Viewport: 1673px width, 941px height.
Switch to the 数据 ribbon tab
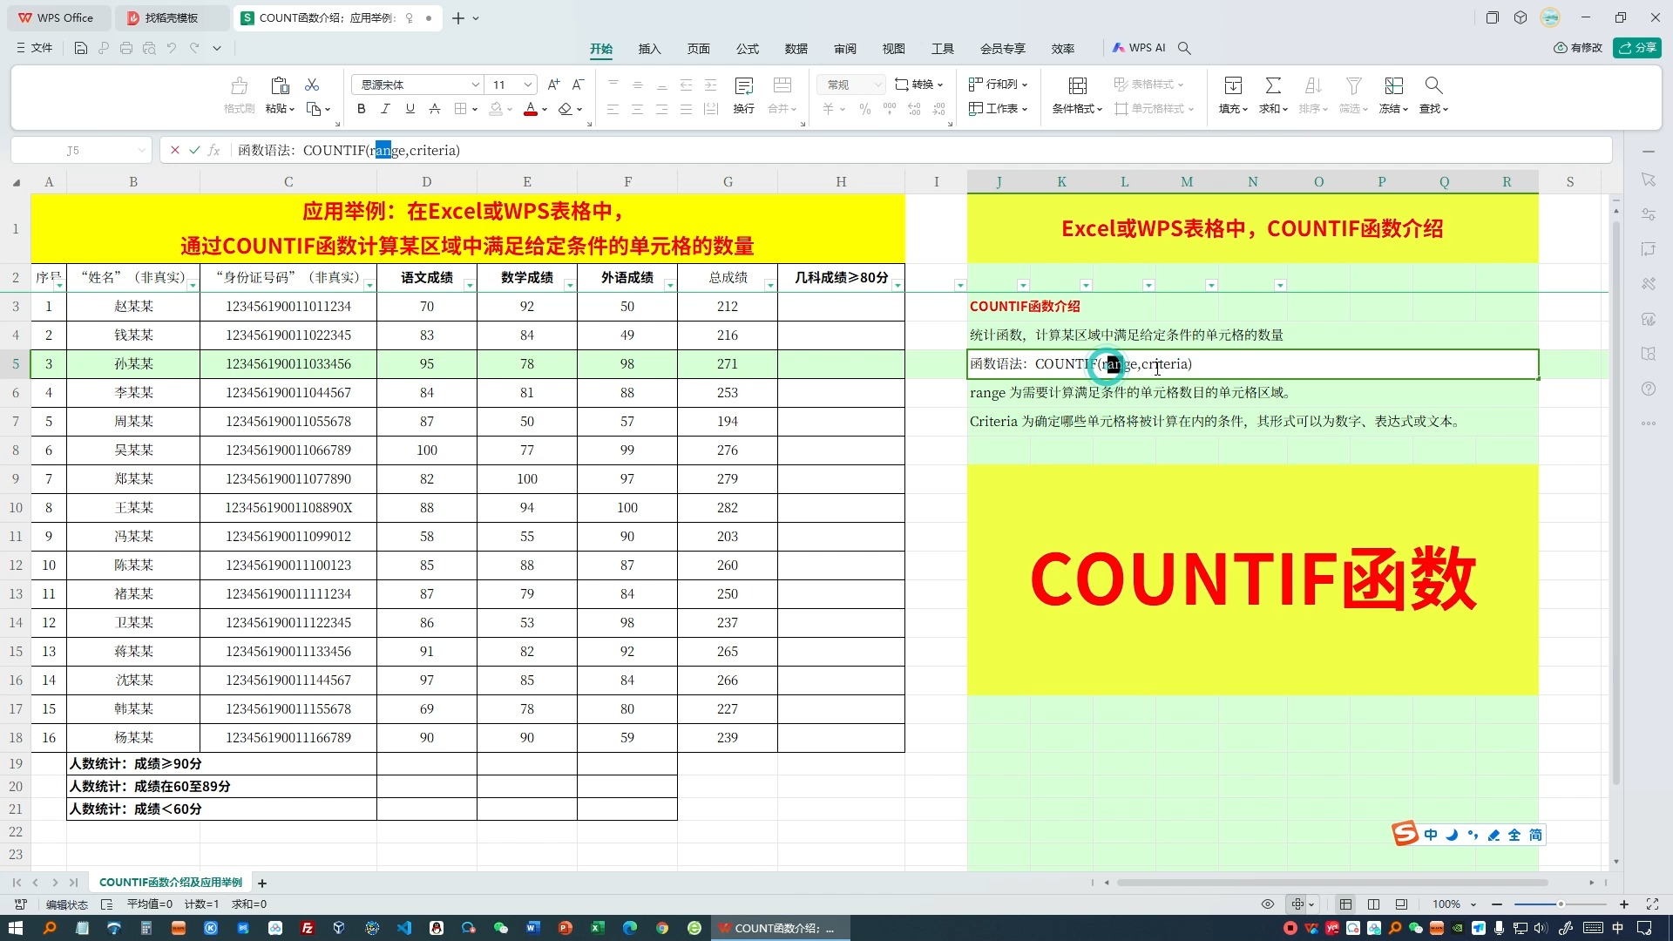[796, 49]
